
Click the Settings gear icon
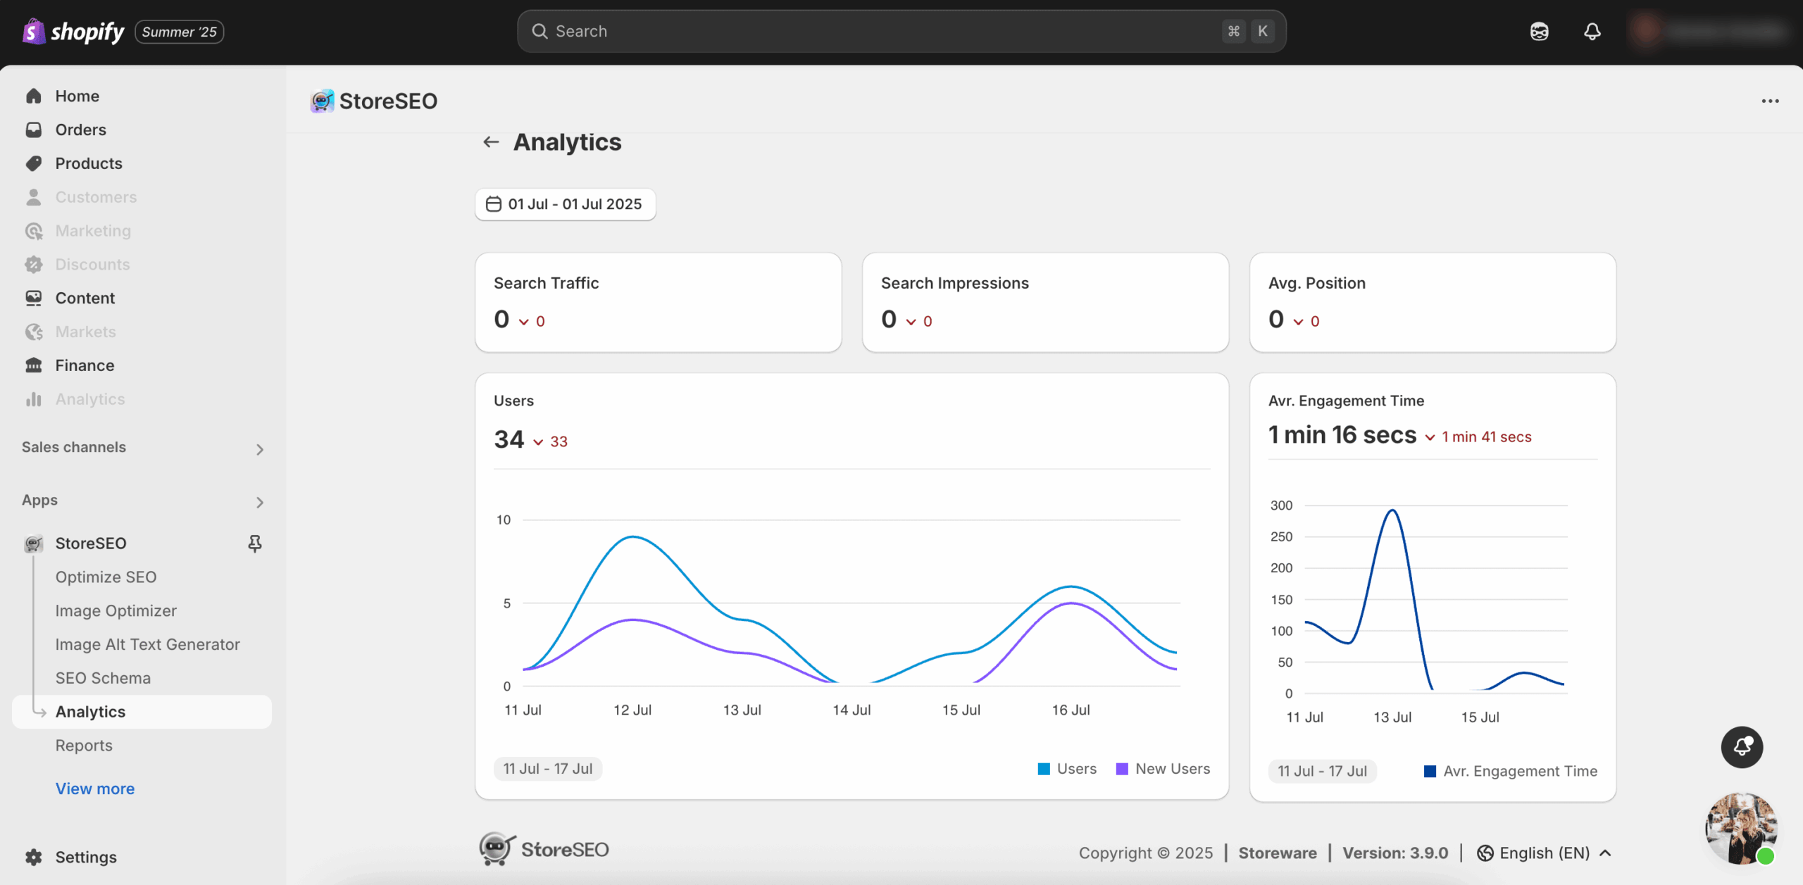[x=34, y=857]
